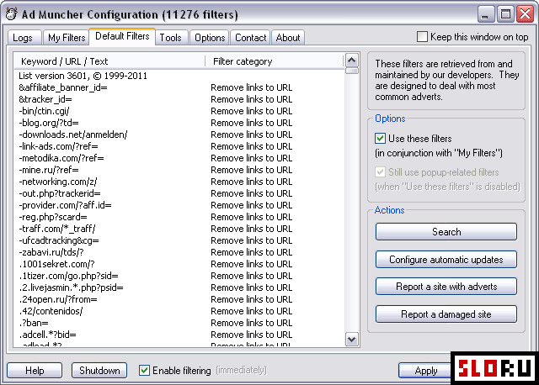The image size is (539, 385).
Task: Click Report a damaged site button
Action: (446, 314)
